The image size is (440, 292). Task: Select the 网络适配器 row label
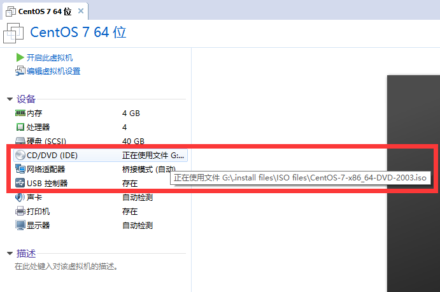coord(46,169)
